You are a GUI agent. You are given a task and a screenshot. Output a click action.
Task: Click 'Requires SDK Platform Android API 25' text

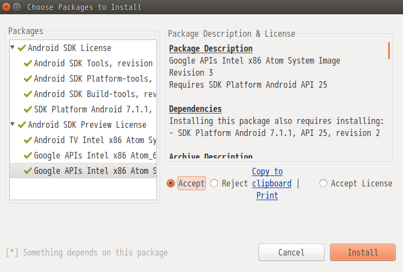(x=248, y=84)
